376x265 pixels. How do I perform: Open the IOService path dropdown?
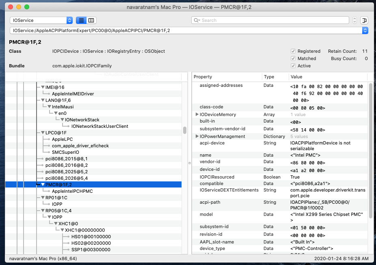(x=365, y=30)
